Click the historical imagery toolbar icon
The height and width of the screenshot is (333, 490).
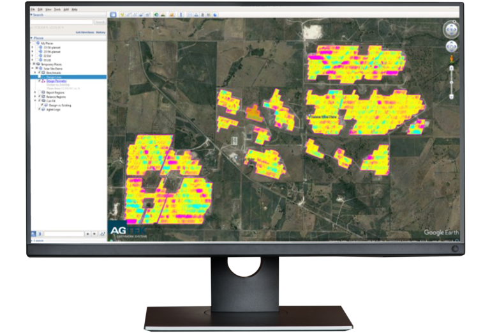coord(157,13)
